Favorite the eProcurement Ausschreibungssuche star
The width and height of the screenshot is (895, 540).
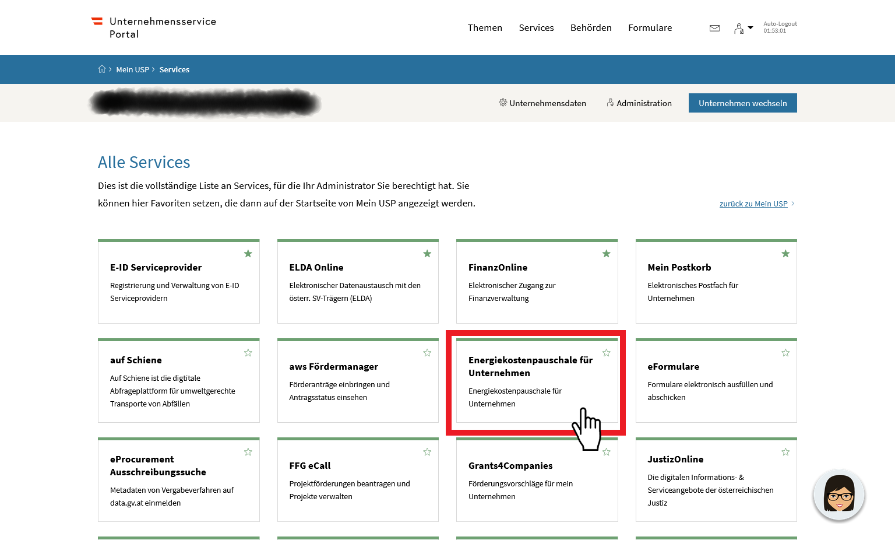tap(248, 452)
